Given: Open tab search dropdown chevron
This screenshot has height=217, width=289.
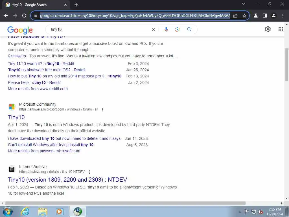Looking at the screenshot, I should [x=244, y=4].
